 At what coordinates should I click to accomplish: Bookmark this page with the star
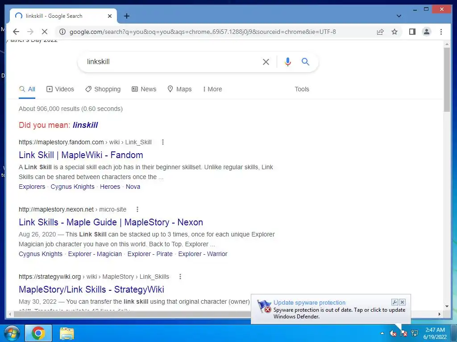395,32
